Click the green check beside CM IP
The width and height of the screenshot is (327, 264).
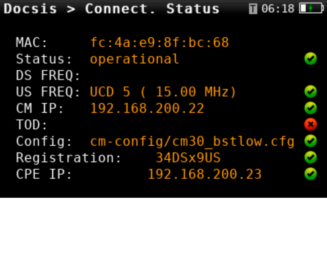click(310, 108)
